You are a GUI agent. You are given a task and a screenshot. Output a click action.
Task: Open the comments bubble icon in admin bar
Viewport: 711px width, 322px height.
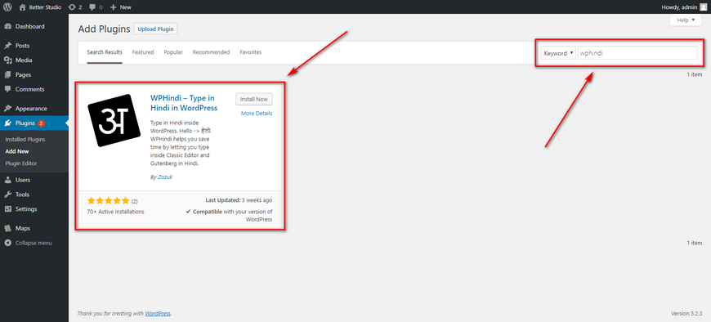[x=92, y=7]
